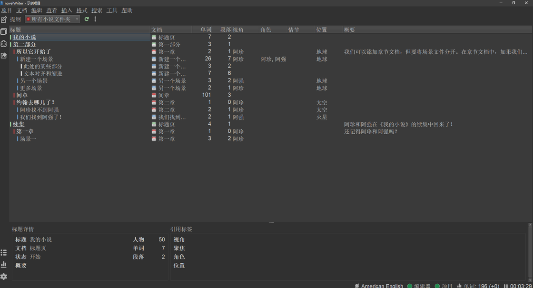533x288 pixels.
Task: Click the 角色 column header
Action: [273, 30]
